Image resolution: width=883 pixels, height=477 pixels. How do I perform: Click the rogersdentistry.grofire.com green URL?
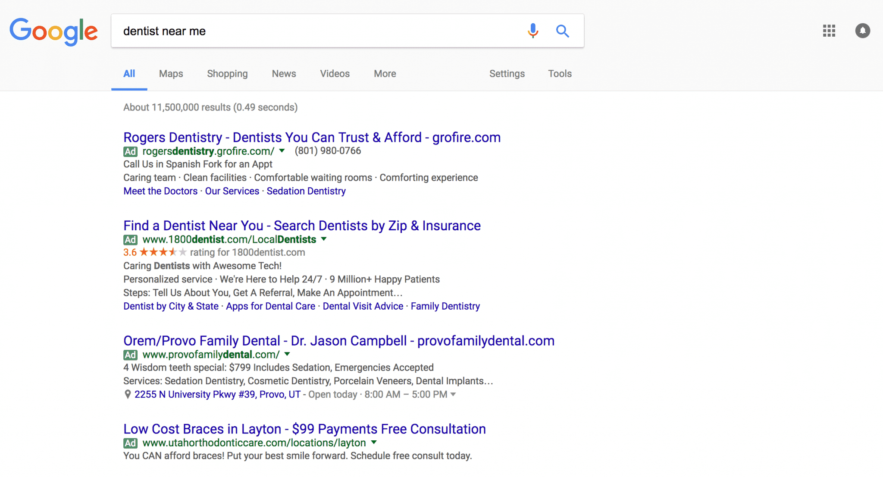point(208,151)
